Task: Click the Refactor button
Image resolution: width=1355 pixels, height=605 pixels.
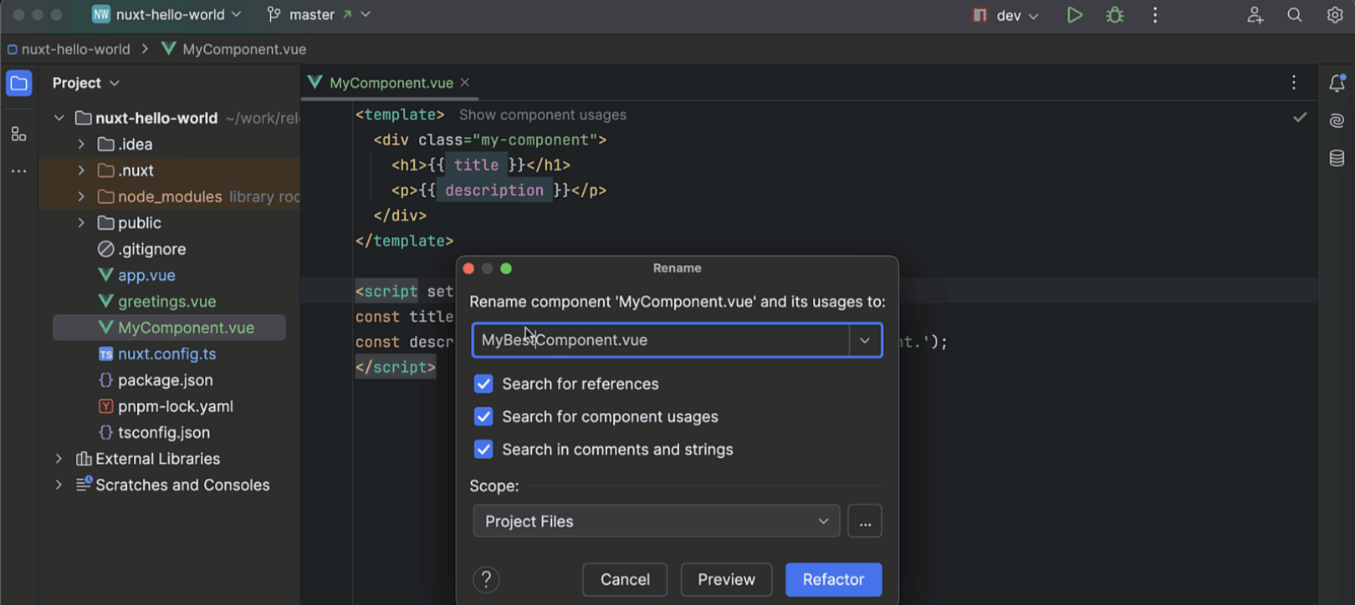Action: [833, 579]
